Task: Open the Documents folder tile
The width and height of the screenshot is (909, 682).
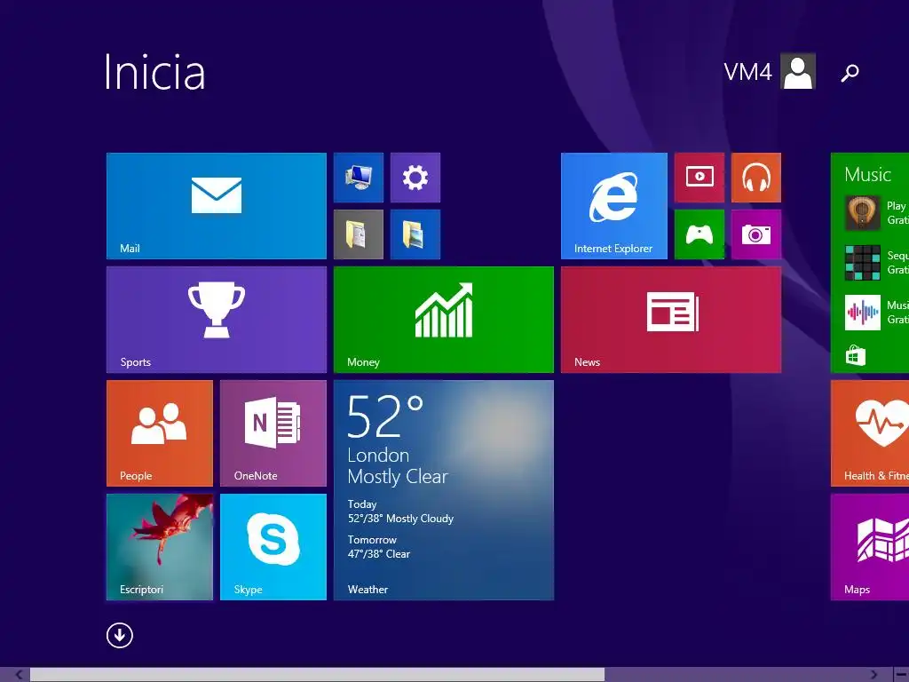Action: 359,234
